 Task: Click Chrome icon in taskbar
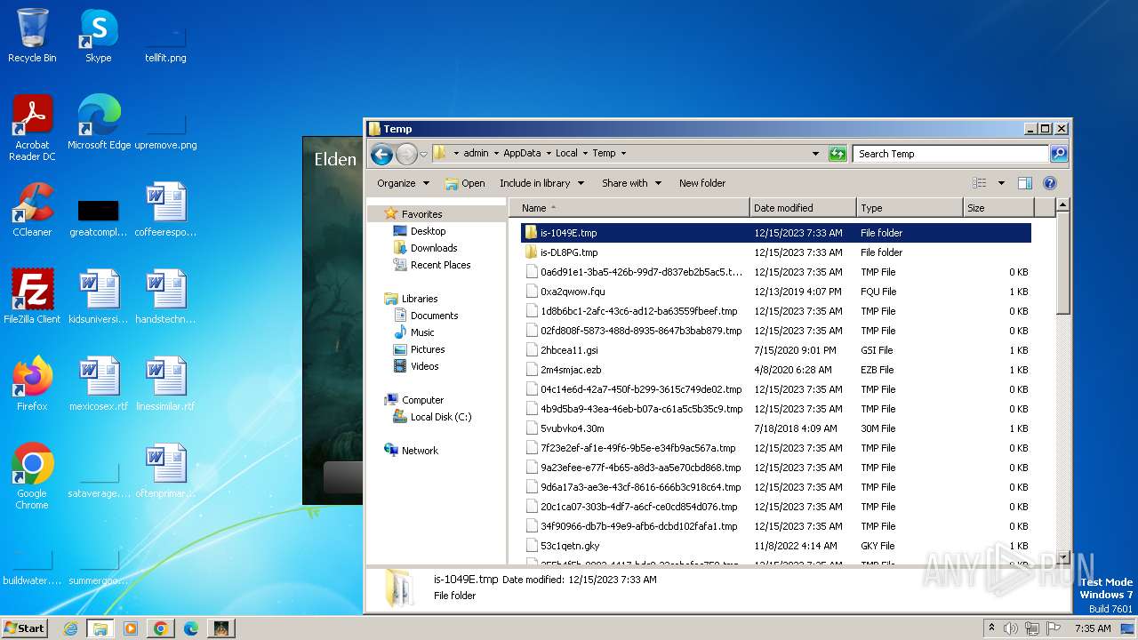(x=160, y=628)
